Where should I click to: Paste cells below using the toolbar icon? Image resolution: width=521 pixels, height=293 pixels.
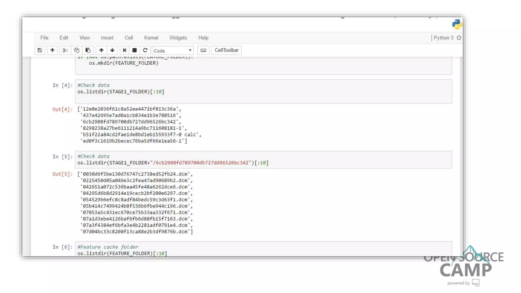(88, 50)
